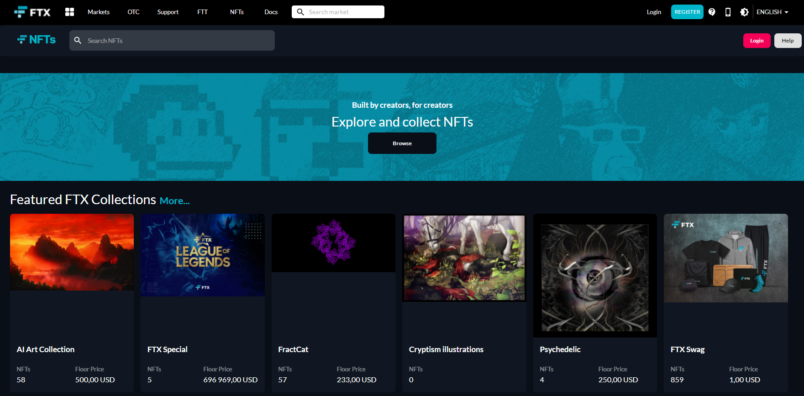Viewport: 804px width, 396px height.
Task: Click the FractCat title
Action: [293, 349]
